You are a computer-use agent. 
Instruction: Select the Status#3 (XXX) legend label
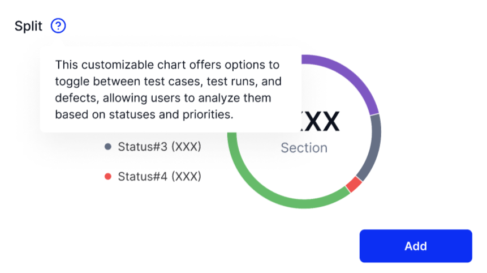tap(159, 147)
